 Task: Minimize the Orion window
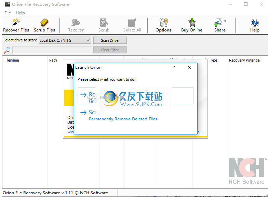(230, 4)
